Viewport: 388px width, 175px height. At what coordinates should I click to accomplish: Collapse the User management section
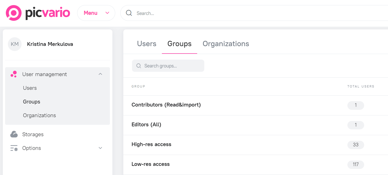coord(100,74)
